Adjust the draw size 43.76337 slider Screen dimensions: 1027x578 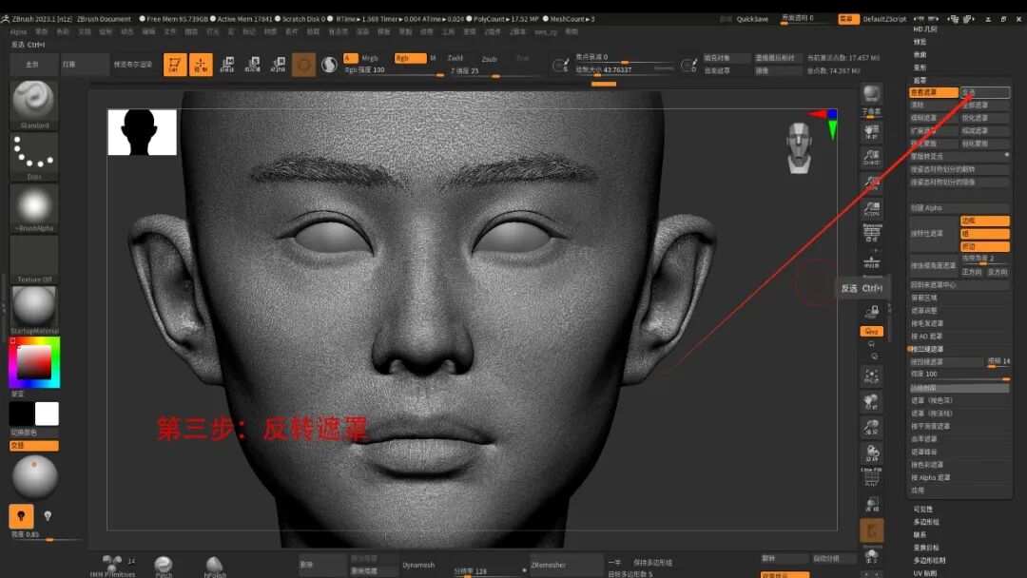[x=624, y=70]
